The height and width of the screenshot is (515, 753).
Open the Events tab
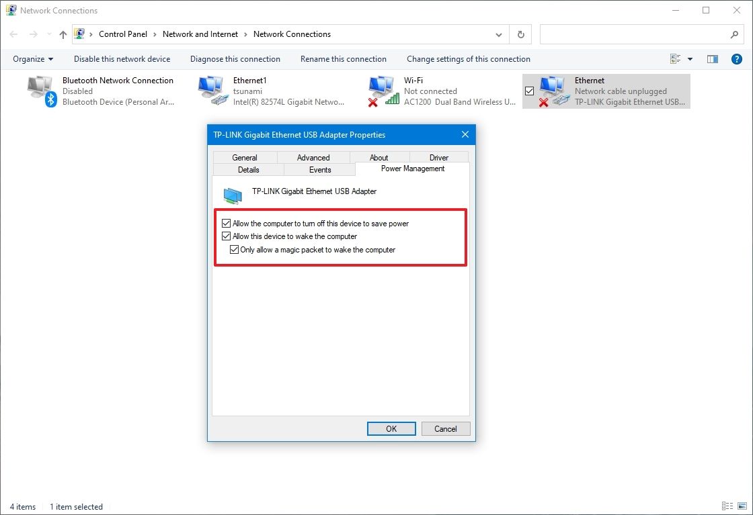(319, 169)
